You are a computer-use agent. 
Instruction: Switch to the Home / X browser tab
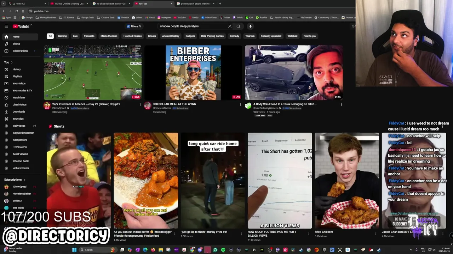[x=27, y=4]
